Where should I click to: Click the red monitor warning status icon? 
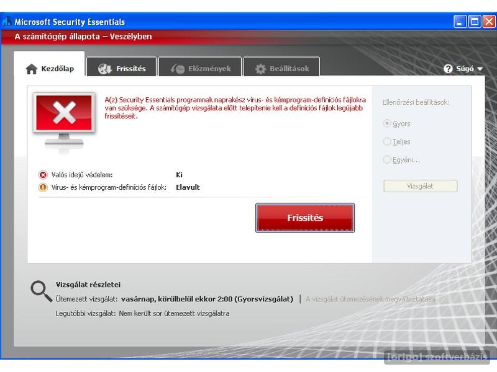(65, 120)
